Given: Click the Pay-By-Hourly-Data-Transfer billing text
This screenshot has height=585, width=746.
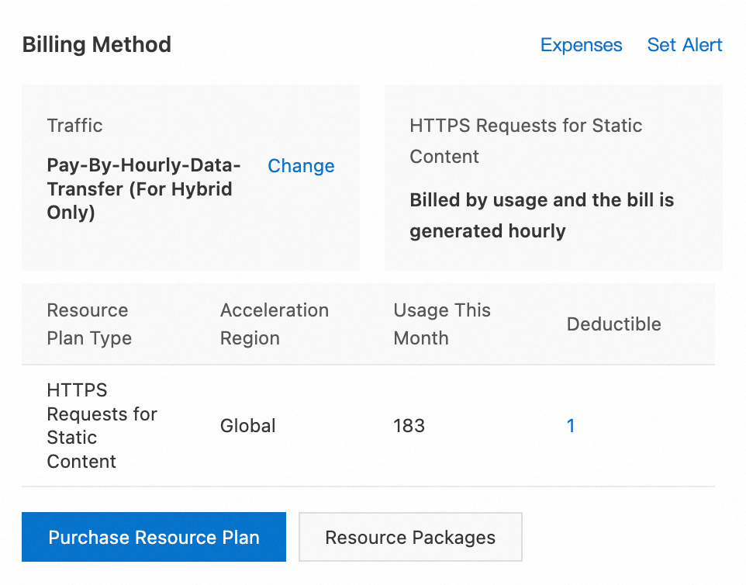Looking at the screenshot, I should (143, 166).
